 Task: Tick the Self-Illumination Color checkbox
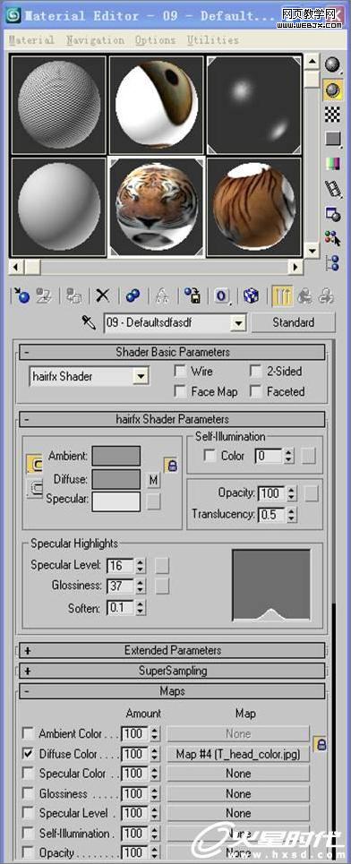pyautogui.click(x=210, y=456)
